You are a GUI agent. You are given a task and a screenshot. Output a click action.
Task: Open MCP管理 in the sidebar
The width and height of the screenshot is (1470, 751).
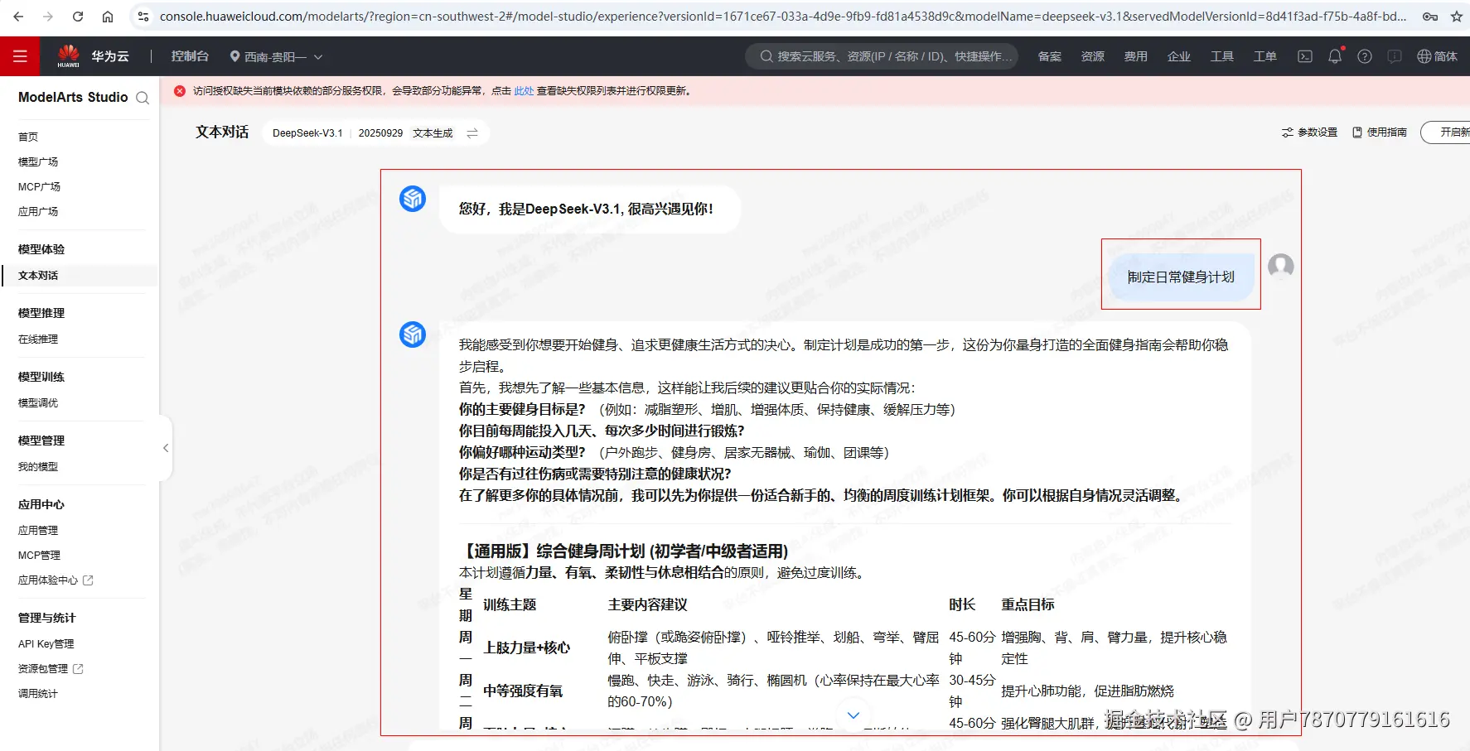(x=40, y=555)
